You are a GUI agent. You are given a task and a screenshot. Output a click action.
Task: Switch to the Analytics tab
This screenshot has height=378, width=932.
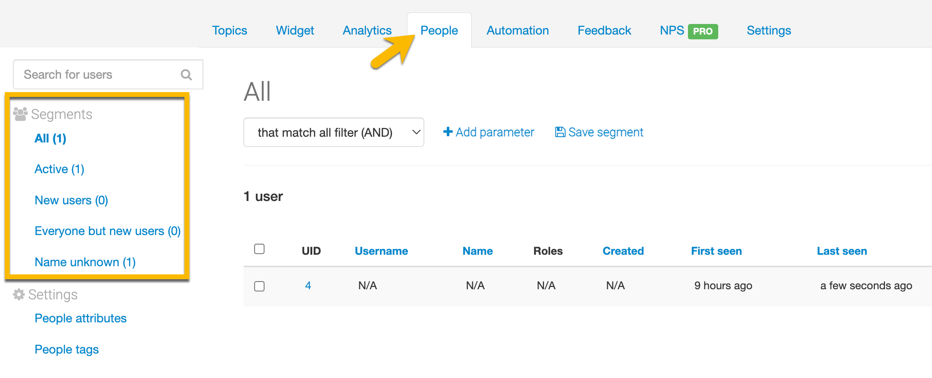click(x=367, y=31)
